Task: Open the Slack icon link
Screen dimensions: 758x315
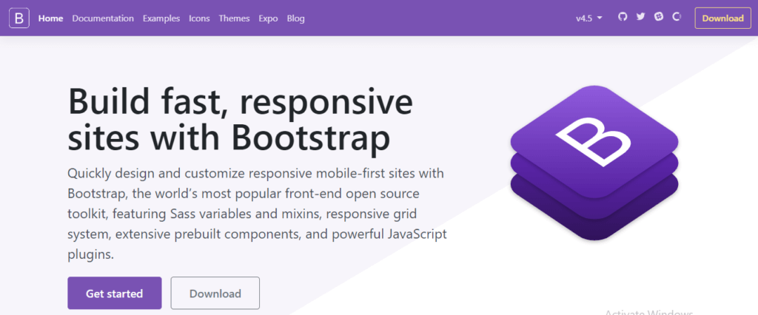Action: tap(658, 17)
